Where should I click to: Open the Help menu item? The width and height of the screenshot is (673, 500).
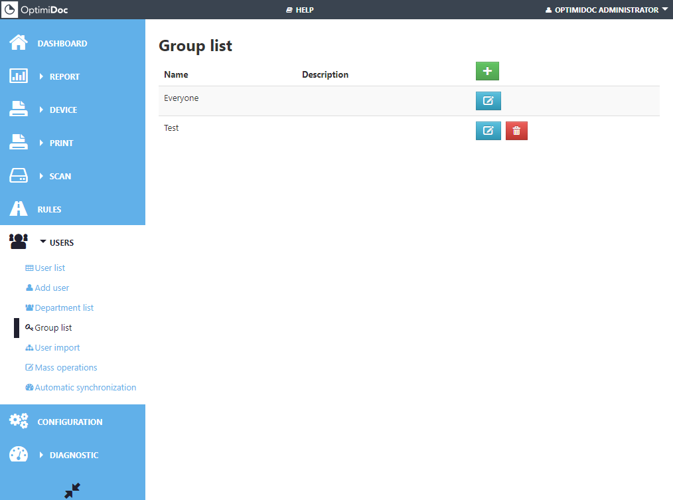pyautogui.click(x=300, y=10)
